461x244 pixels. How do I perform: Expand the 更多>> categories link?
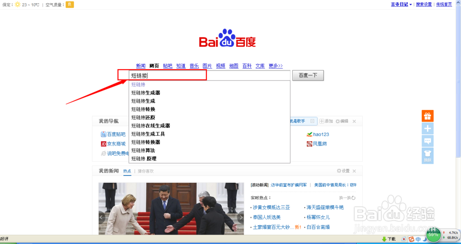276,66
